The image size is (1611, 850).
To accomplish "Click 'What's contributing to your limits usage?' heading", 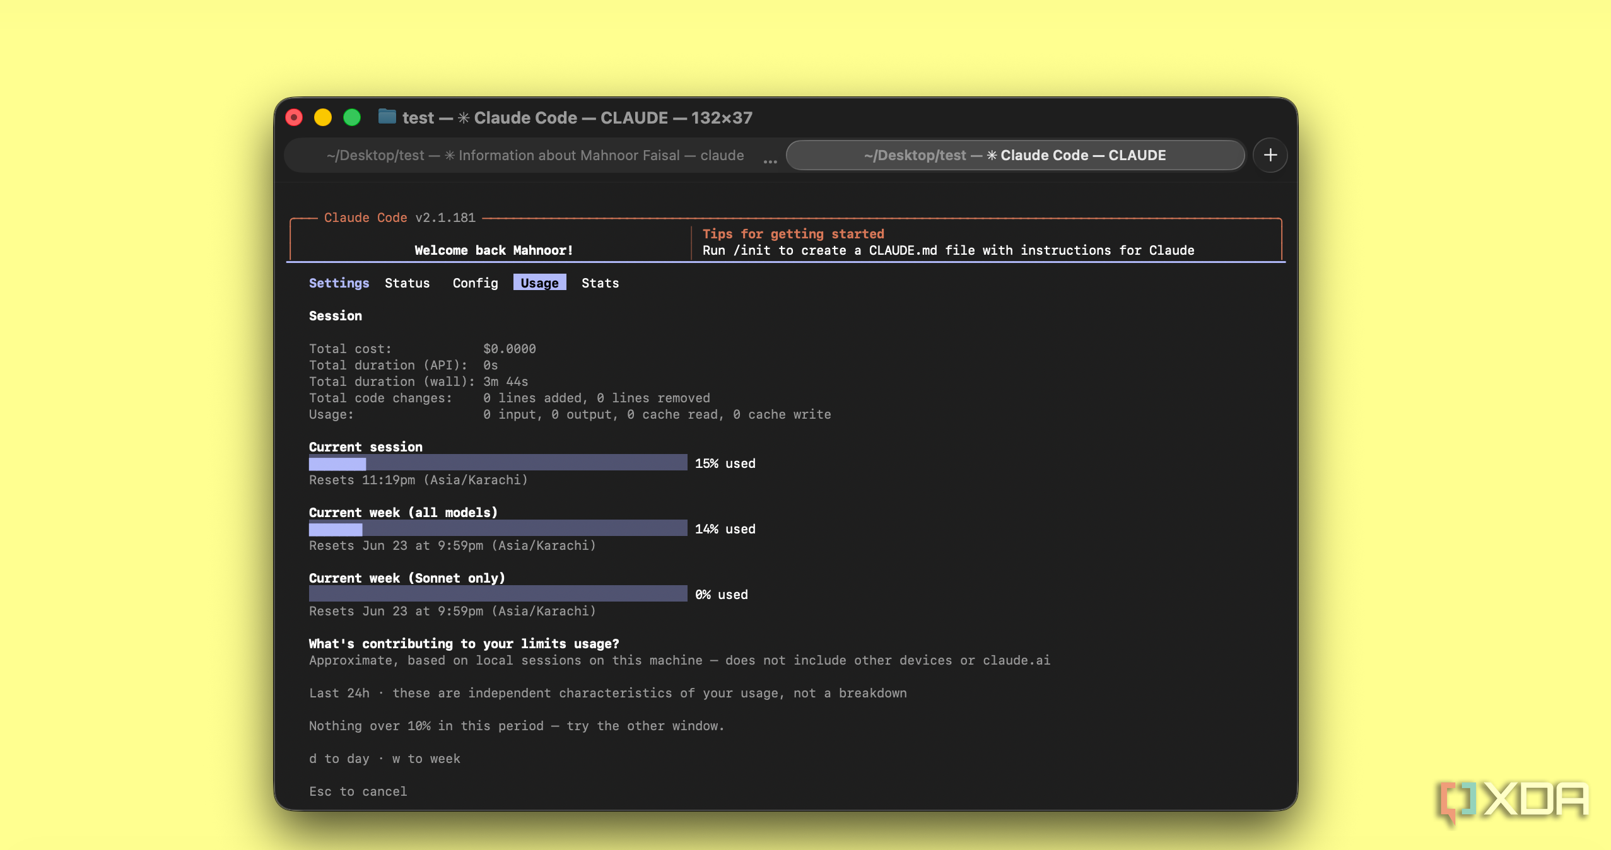I will [x=464, y=644].
